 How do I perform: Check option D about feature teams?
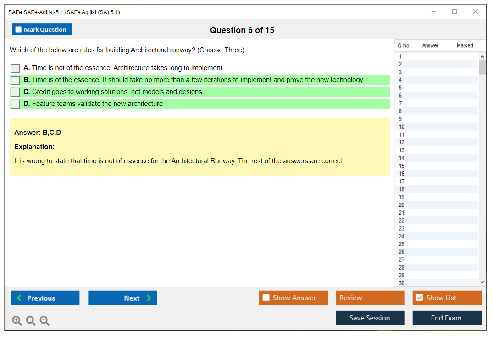(x=16, y=104)
